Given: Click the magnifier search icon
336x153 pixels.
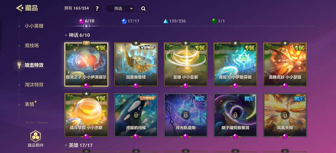Looking at the screenshot, I should pyautogui.click(x=143, y=9).
